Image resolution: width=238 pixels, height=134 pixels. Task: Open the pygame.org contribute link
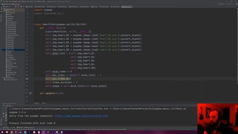[x=82, y=116]
